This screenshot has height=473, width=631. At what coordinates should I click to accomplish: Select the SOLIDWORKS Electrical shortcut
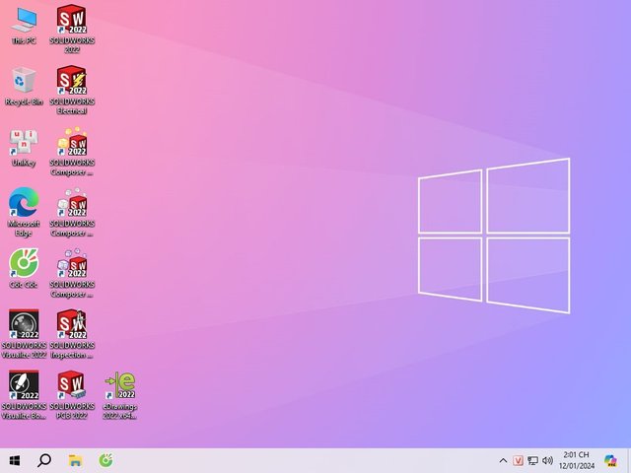pos(72,90)
